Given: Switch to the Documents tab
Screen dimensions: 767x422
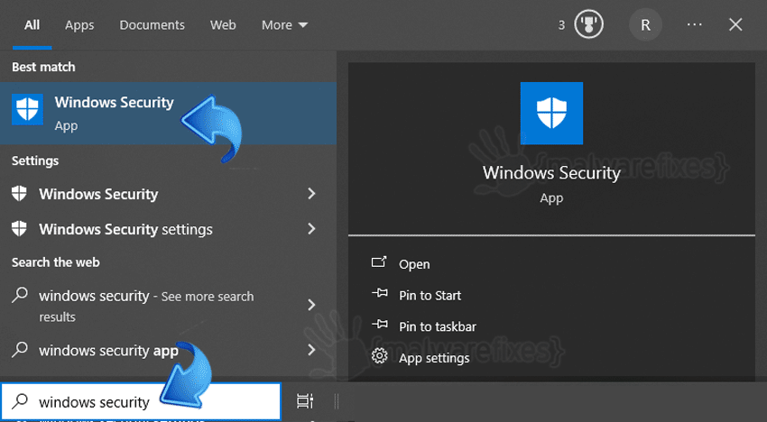Looking at the screenshot, I should [x=152, y=25].
